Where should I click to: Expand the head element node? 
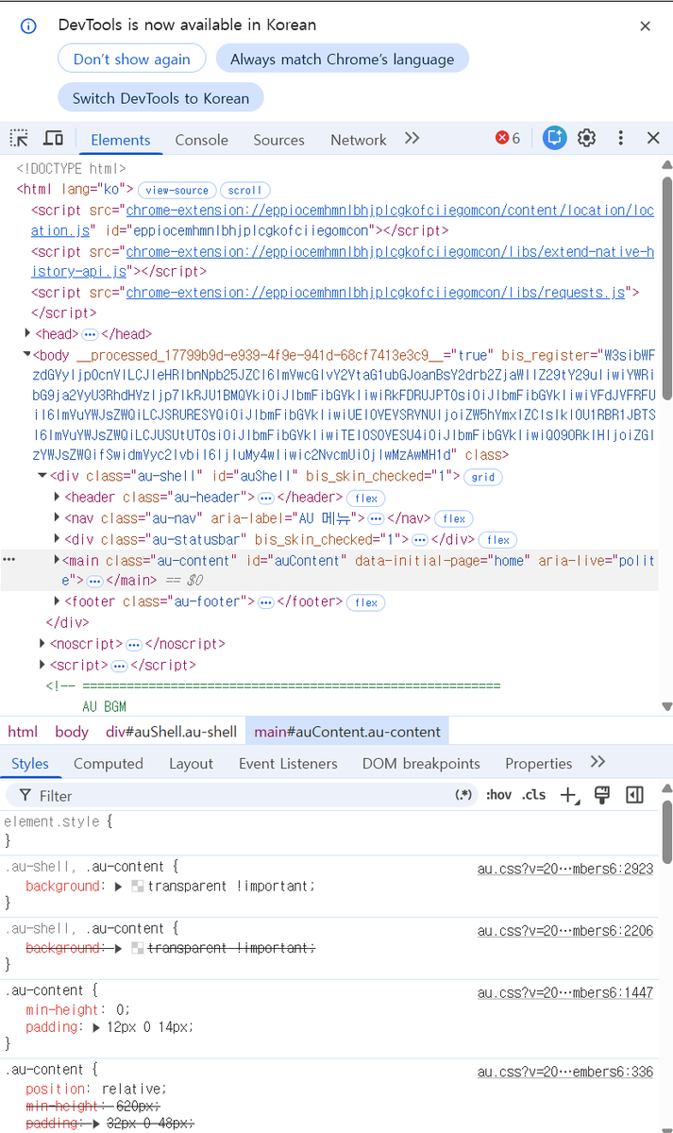pyautogui.click(x=27, y=333)
